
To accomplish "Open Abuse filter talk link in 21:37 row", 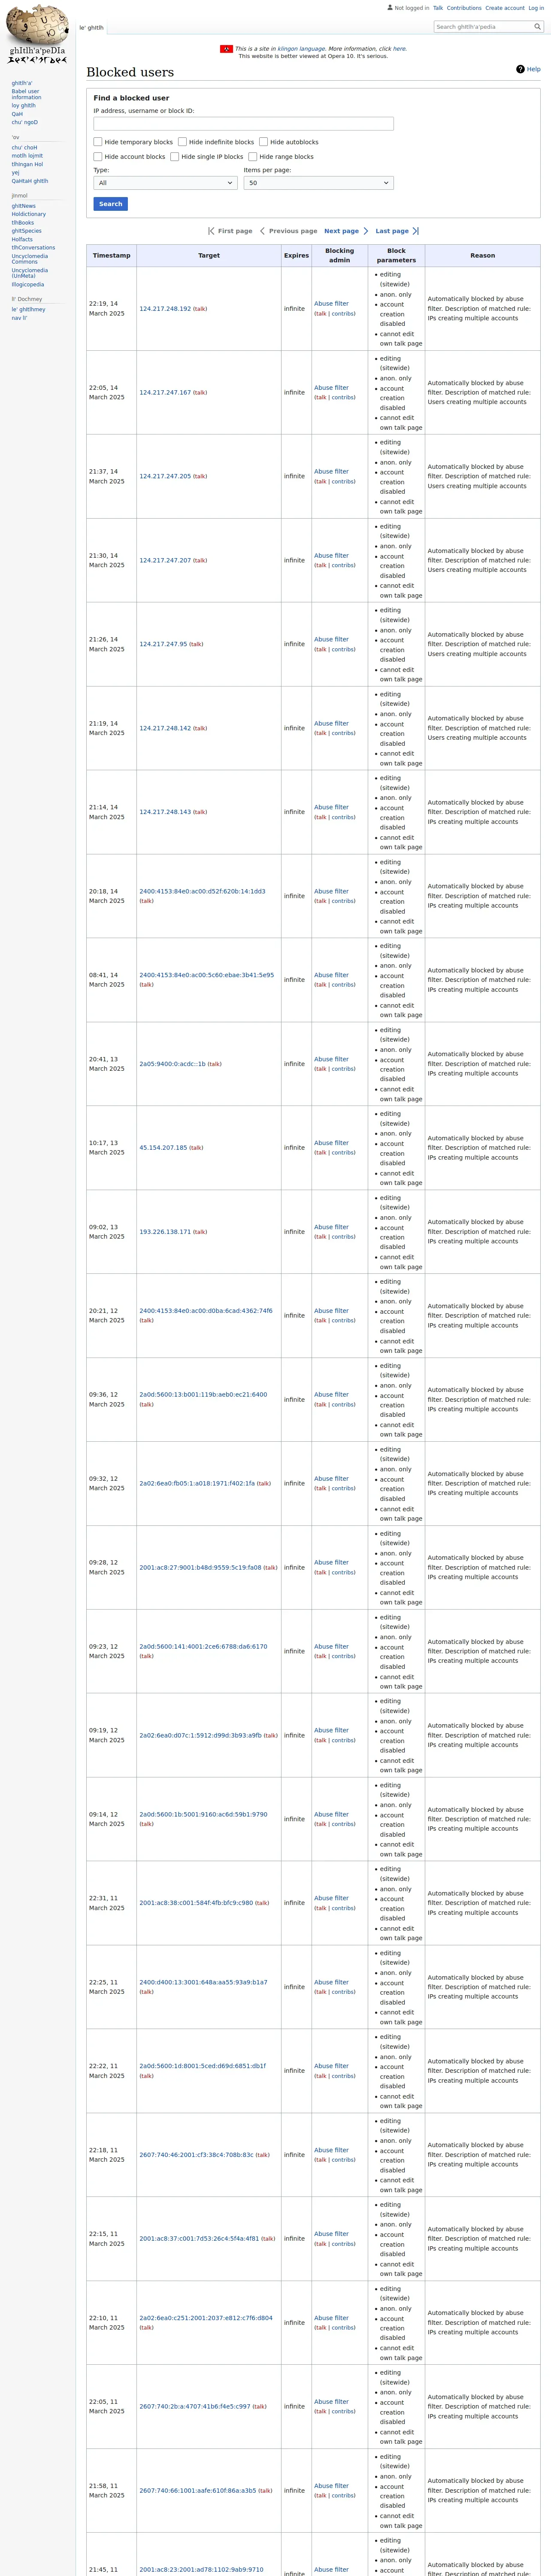I will [321, 482].
